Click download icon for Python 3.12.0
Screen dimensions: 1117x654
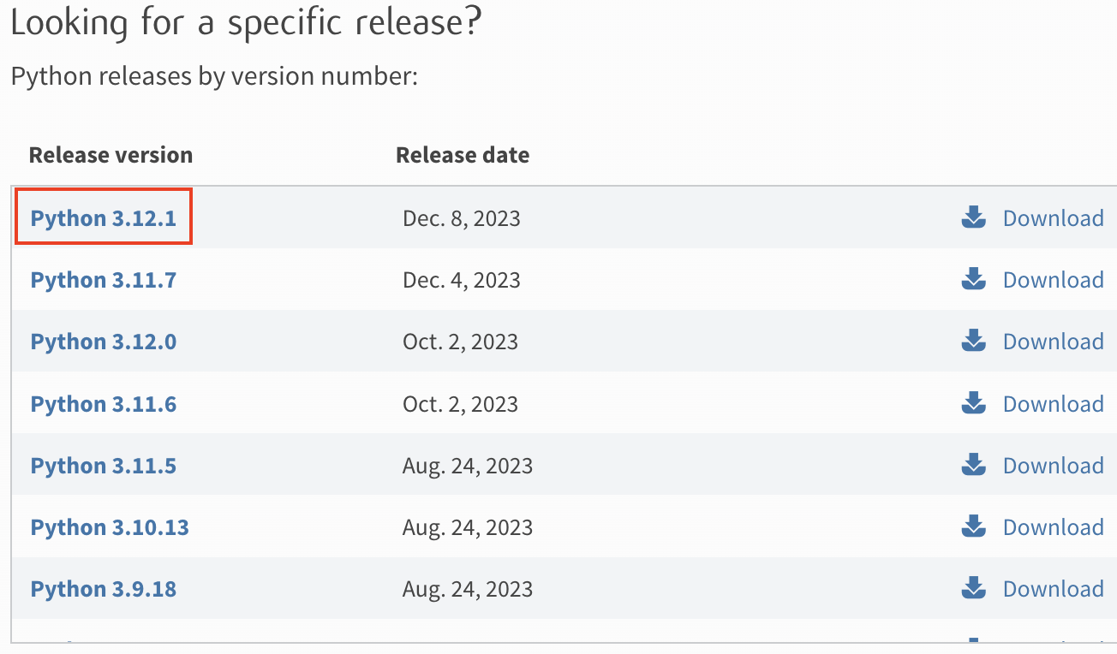(973, 342)
